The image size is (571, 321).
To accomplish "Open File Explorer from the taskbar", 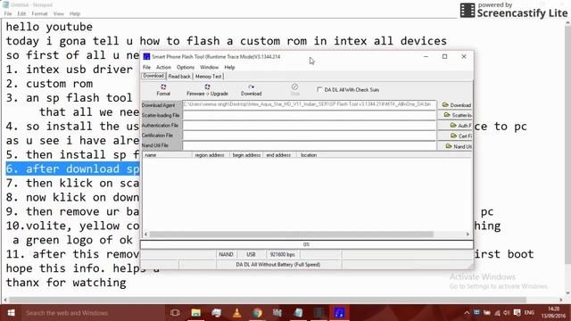I will (x=196, y=313).
